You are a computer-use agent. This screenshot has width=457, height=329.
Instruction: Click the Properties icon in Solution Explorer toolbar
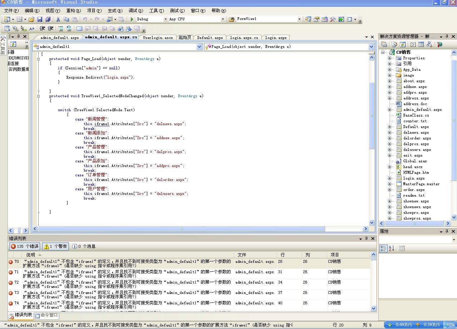click(x=384, y=44)
